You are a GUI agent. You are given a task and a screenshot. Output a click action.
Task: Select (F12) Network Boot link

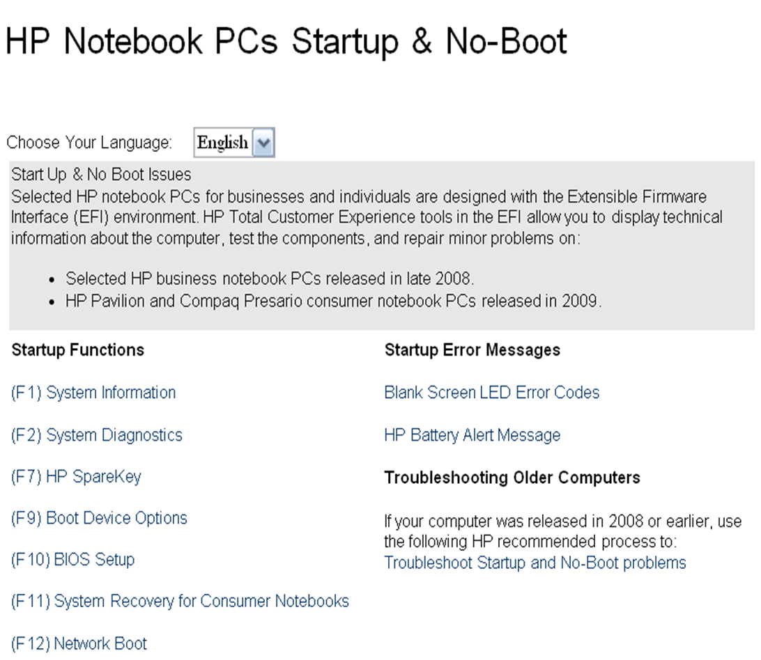point(79,643)
